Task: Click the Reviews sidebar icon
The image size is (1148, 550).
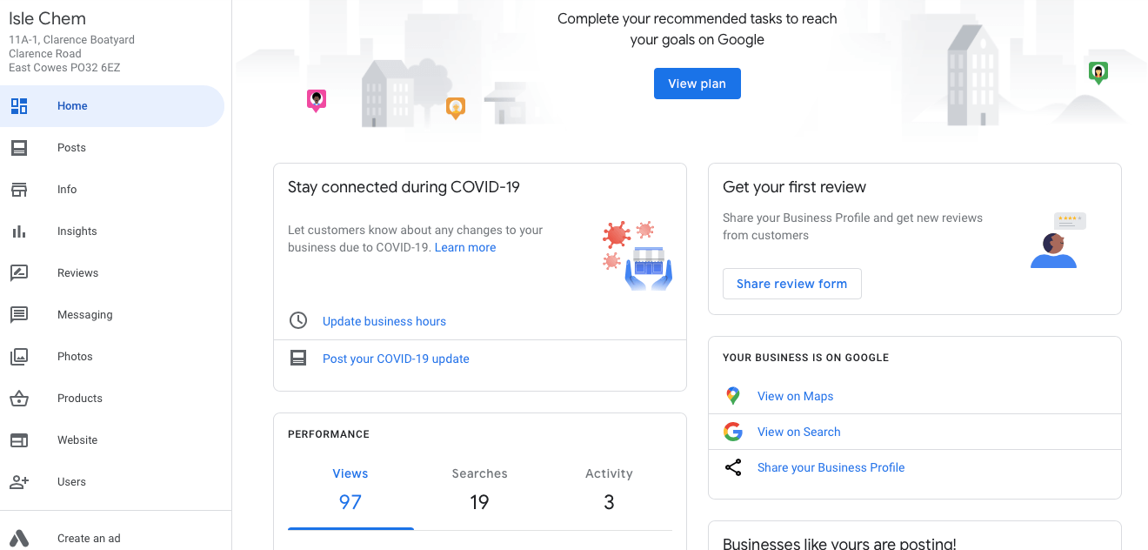Action: 19,272
